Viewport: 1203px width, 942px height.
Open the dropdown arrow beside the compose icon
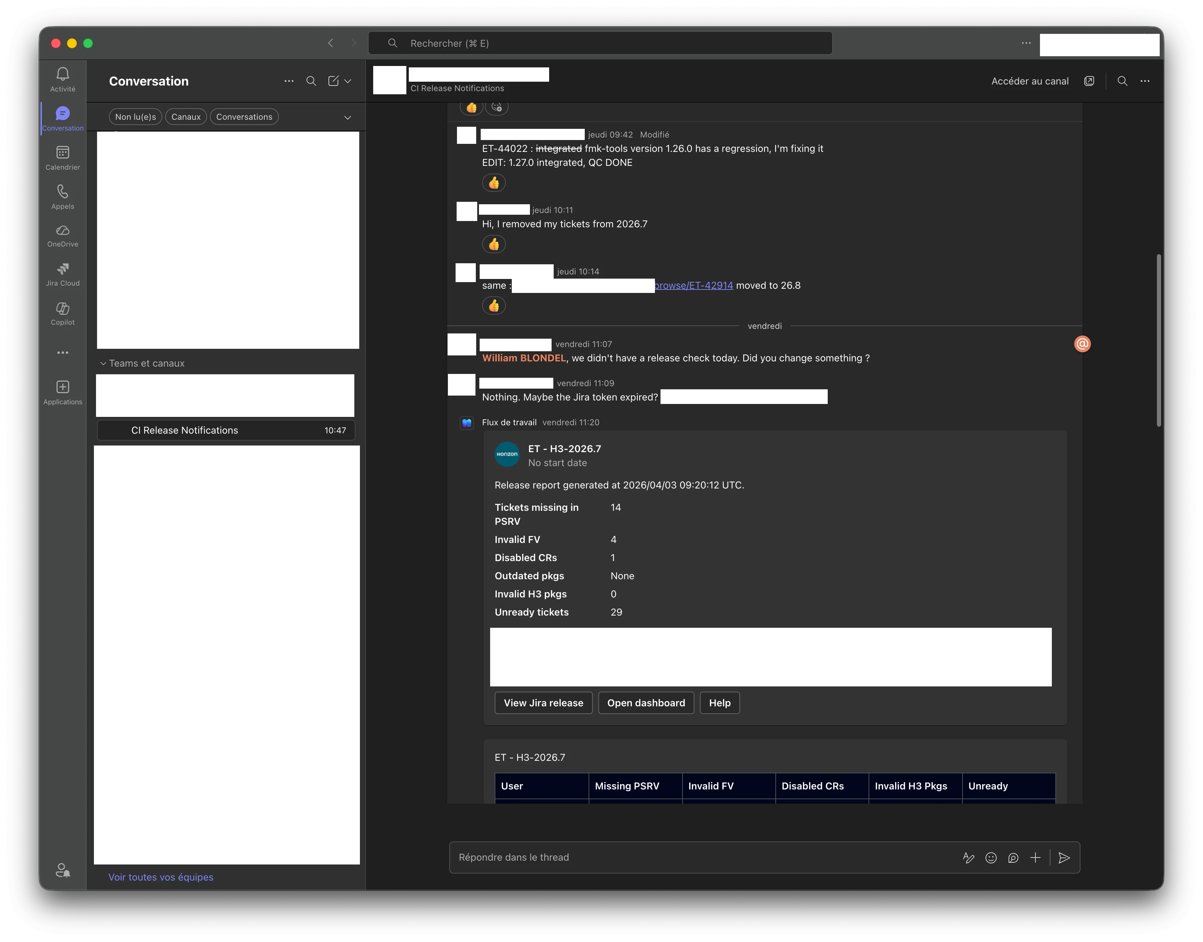[348, 81]
